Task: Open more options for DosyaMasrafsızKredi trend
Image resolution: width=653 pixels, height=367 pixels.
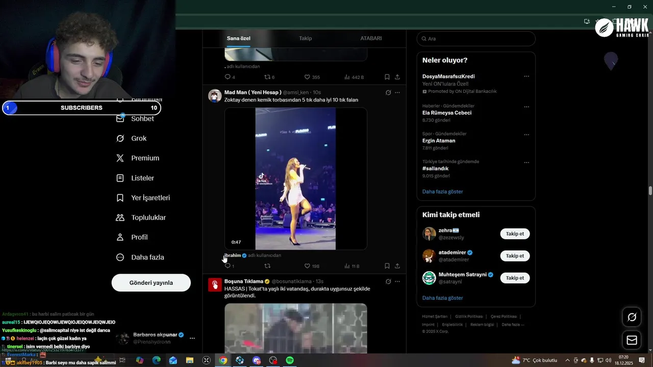Action: pos(526,76)
